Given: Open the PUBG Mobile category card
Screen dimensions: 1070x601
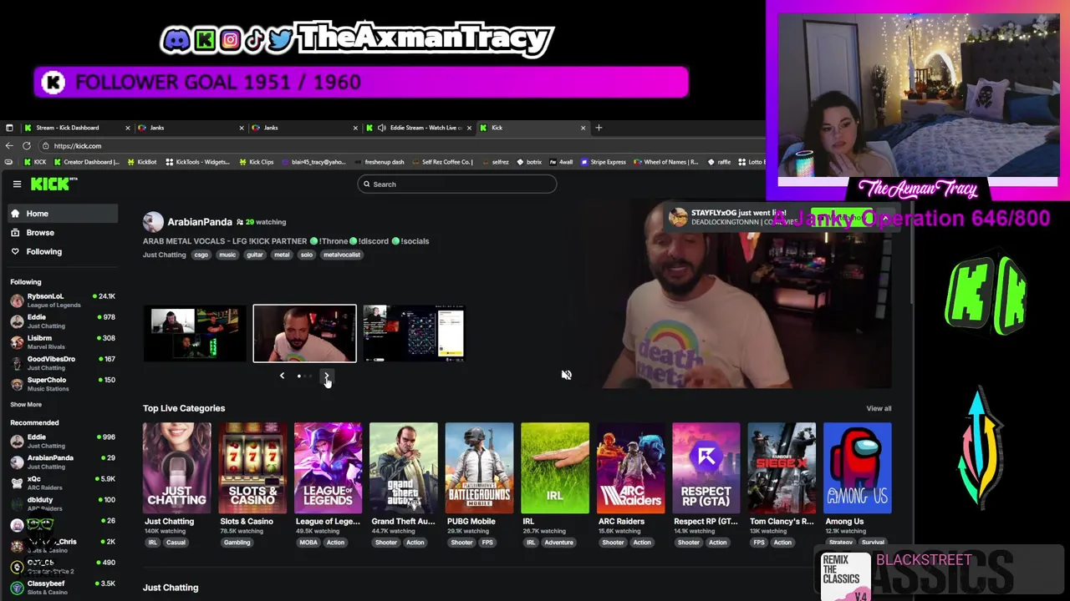Looking at the screenshot, I should click(x=479, y=468).
